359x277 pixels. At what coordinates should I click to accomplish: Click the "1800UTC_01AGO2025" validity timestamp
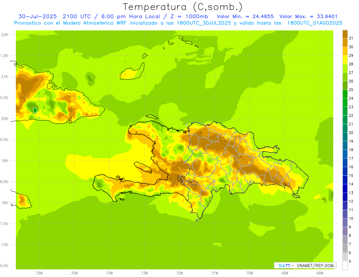coord(315,23)
